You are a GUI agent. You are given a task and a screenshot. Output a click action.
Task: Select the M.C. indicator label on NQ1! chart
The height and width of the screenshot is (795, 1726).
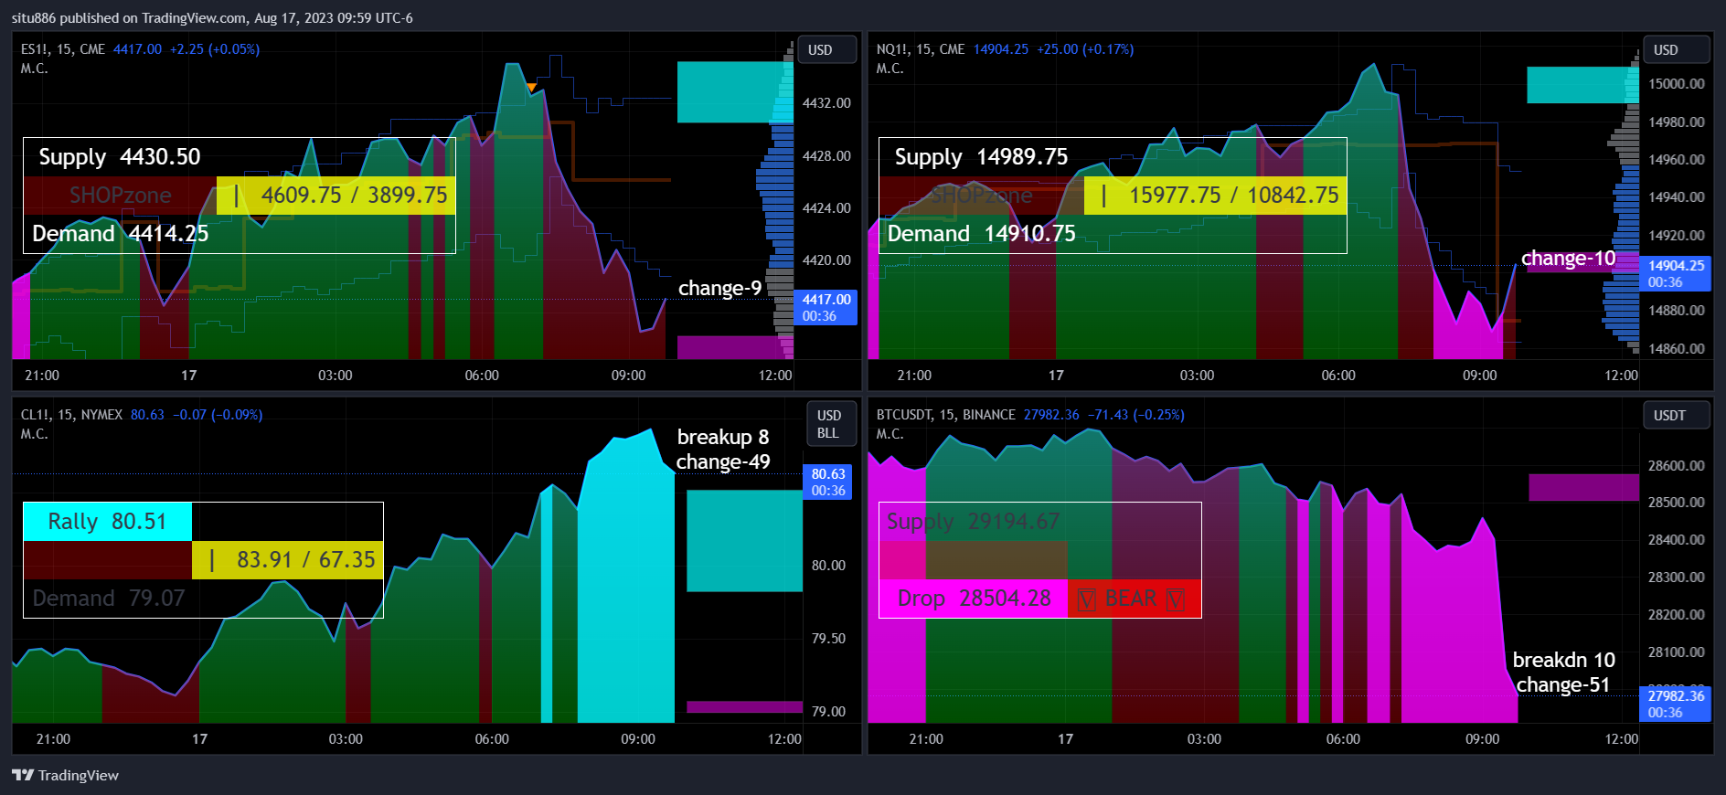(x=890, y=69)
